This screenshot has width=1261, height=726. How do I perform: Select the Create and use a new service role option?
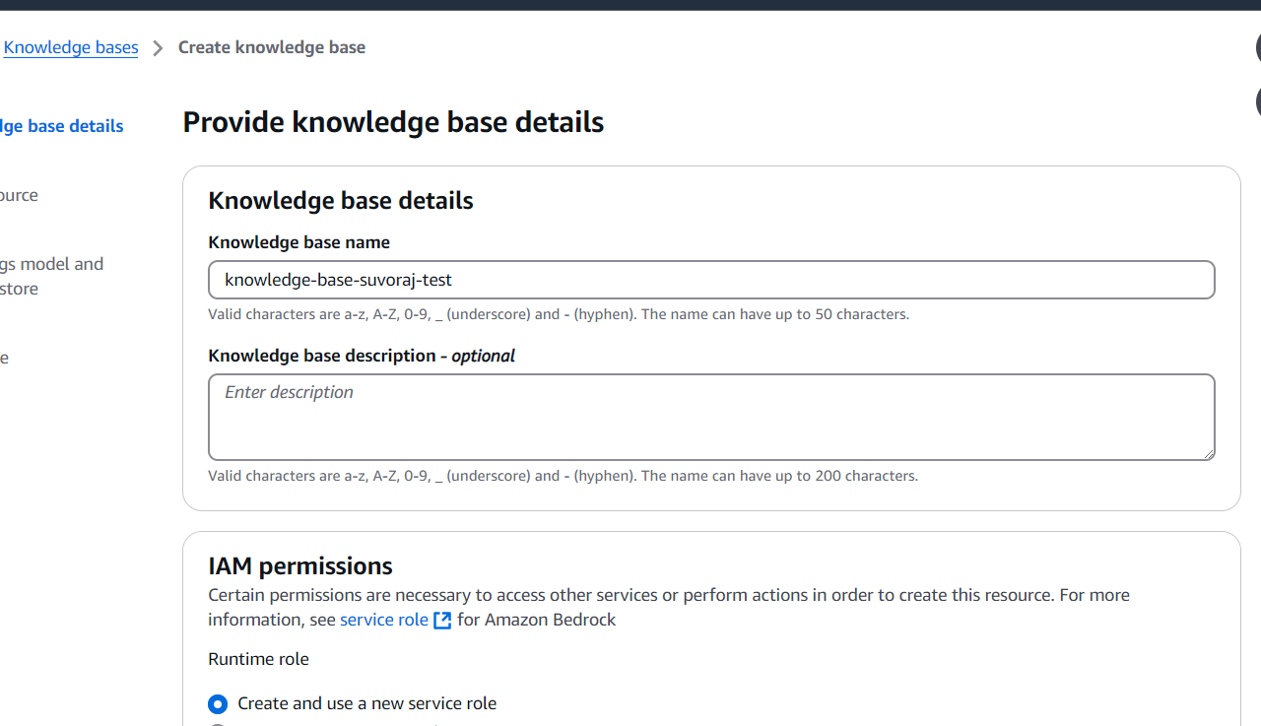tap(218, 703)
